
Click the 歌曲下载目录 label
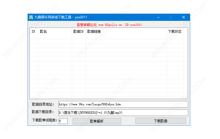point(43,112)
